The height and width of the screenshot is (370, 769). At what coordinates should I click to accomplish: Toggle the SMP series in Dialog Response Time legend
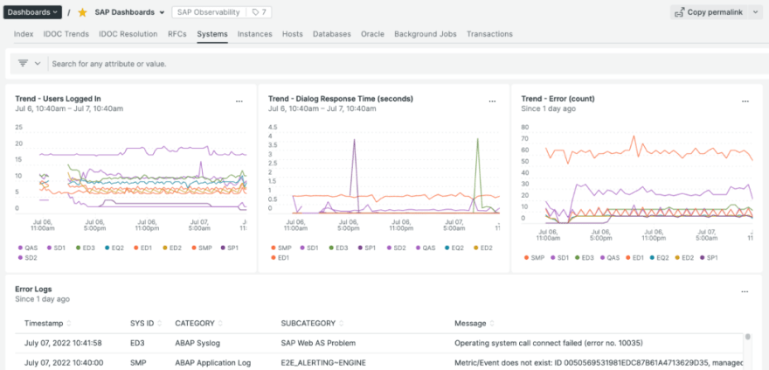pyautogui.click(x=283, y=247)
